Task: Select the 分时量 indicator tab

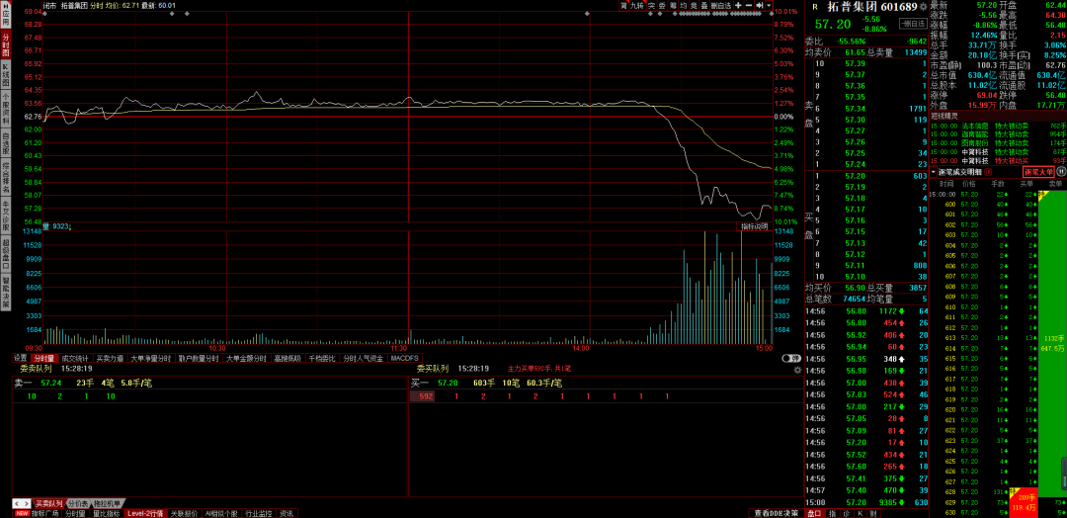Action: pyautogui.click(x=44, y=358)
